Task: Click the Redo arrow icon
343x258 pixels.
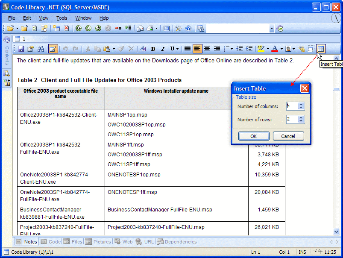Action: [75, 49]
